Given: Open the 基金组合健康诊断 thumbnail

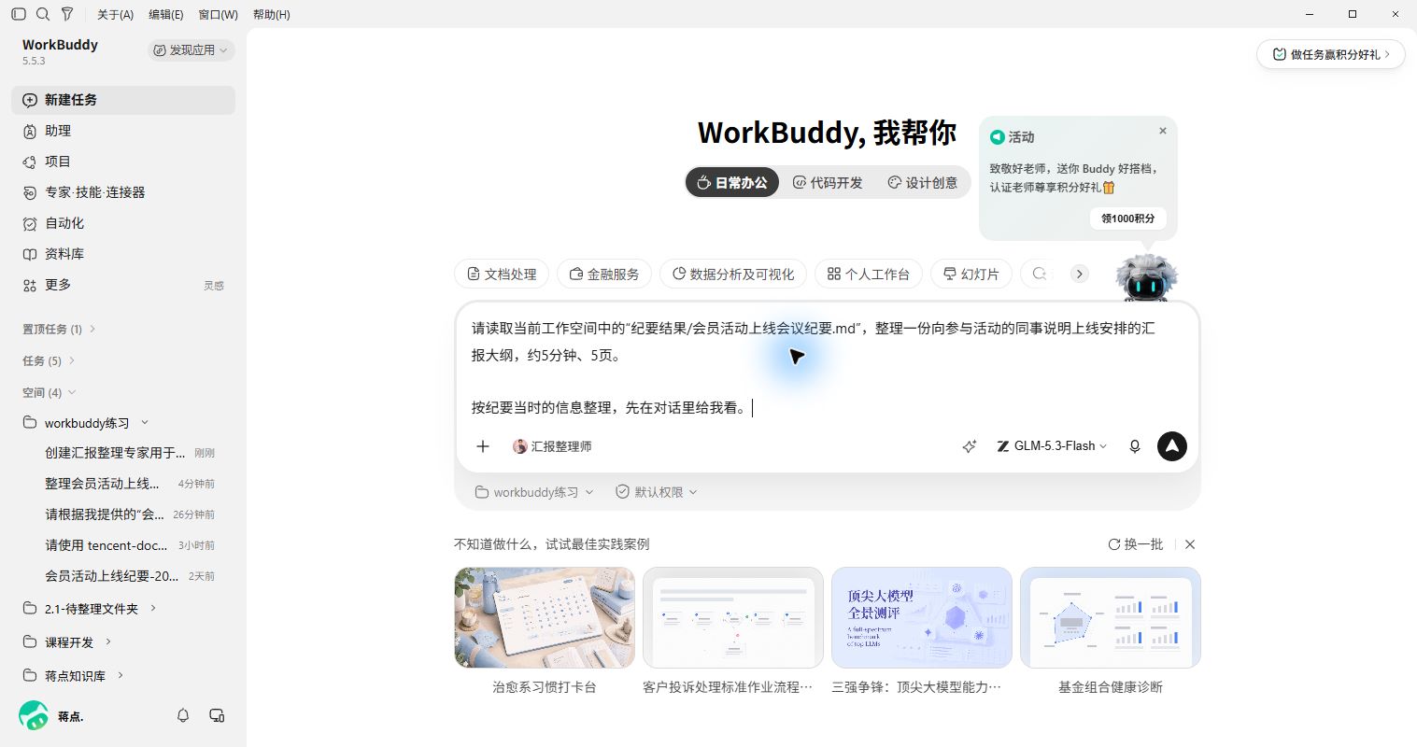Looking at the screenshot, I should pyautogui.click(x=1111, y=617).
